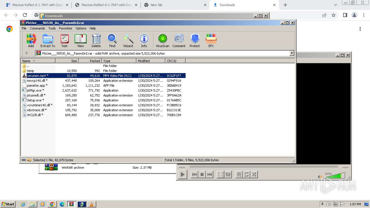Open the Find magnifier tool
Screen dimensions: 370x208
coord(112,40)
